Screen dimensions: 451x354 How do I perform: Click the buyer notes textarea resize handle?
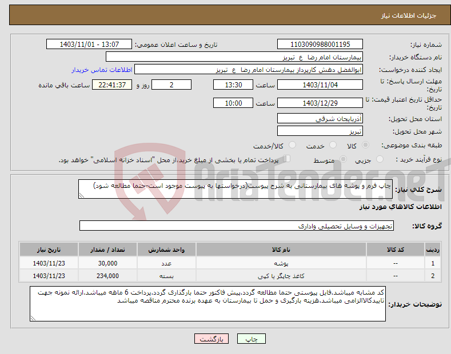pos(33,318)
